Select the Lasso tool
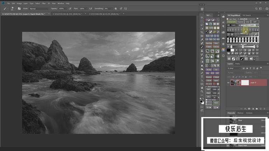 click(x=202, y=25)
